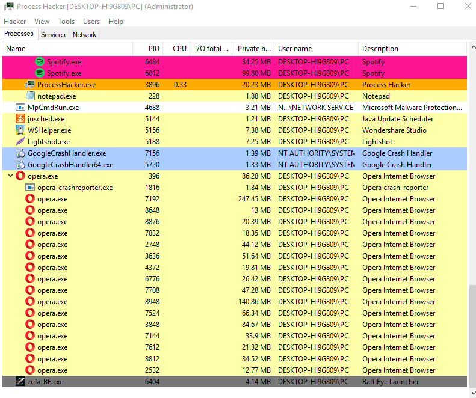The image size is (476, 398).
Task: Sort by the Private bytes column header
Action: click(x=253, y=49)
